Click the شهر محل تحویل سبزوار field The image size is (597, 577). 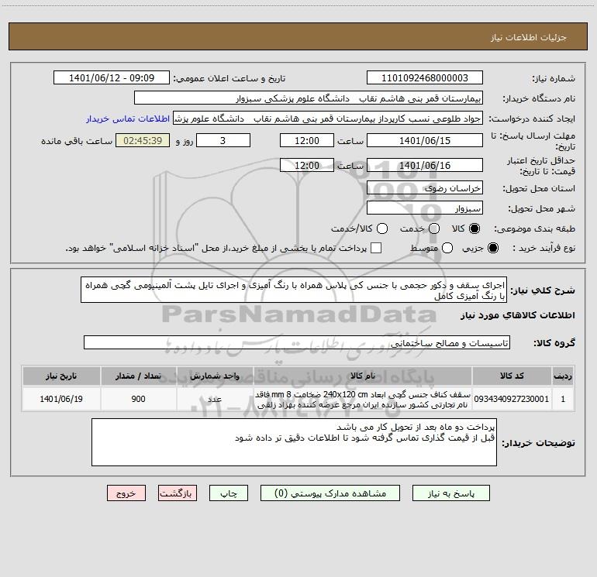[x=425, y=208]
